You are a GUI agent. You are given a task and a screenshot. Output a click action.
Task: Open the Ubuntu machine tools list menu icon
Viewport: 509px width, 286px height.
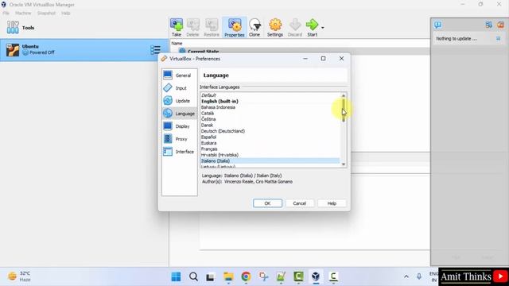click(155, 49)
